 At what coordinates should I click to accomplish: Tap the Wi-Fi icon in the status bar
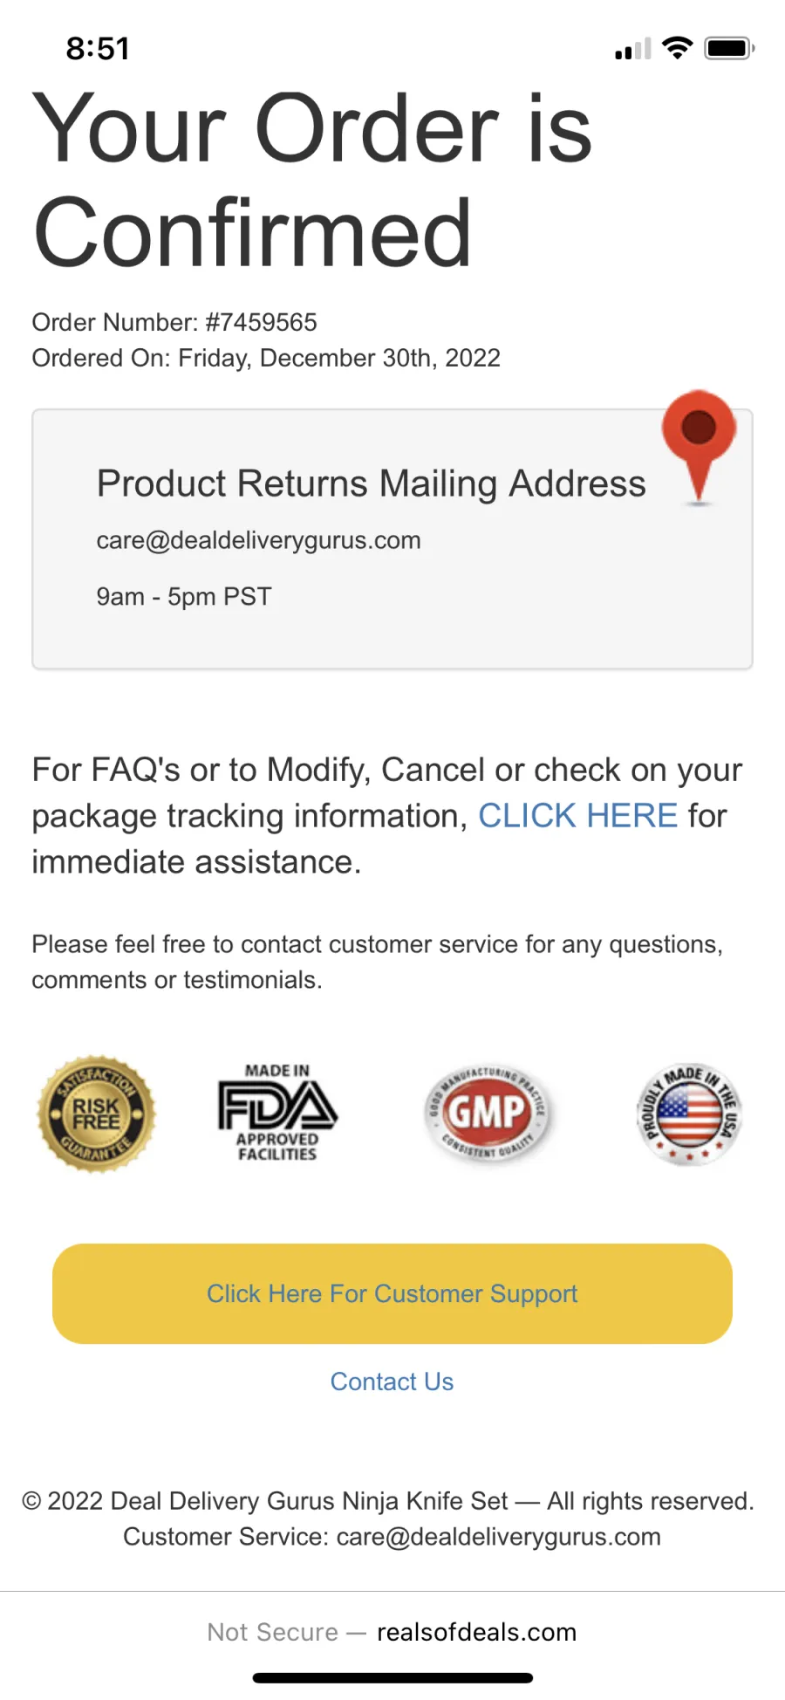point(677,48)
